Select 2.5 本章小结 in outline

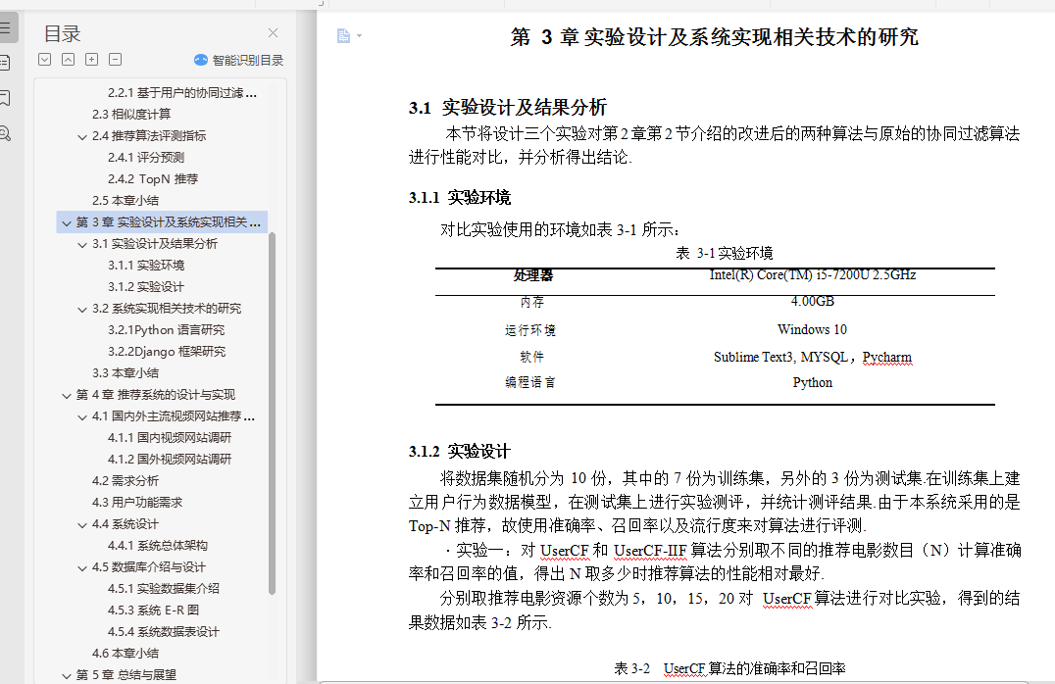(x=126, y=201)
